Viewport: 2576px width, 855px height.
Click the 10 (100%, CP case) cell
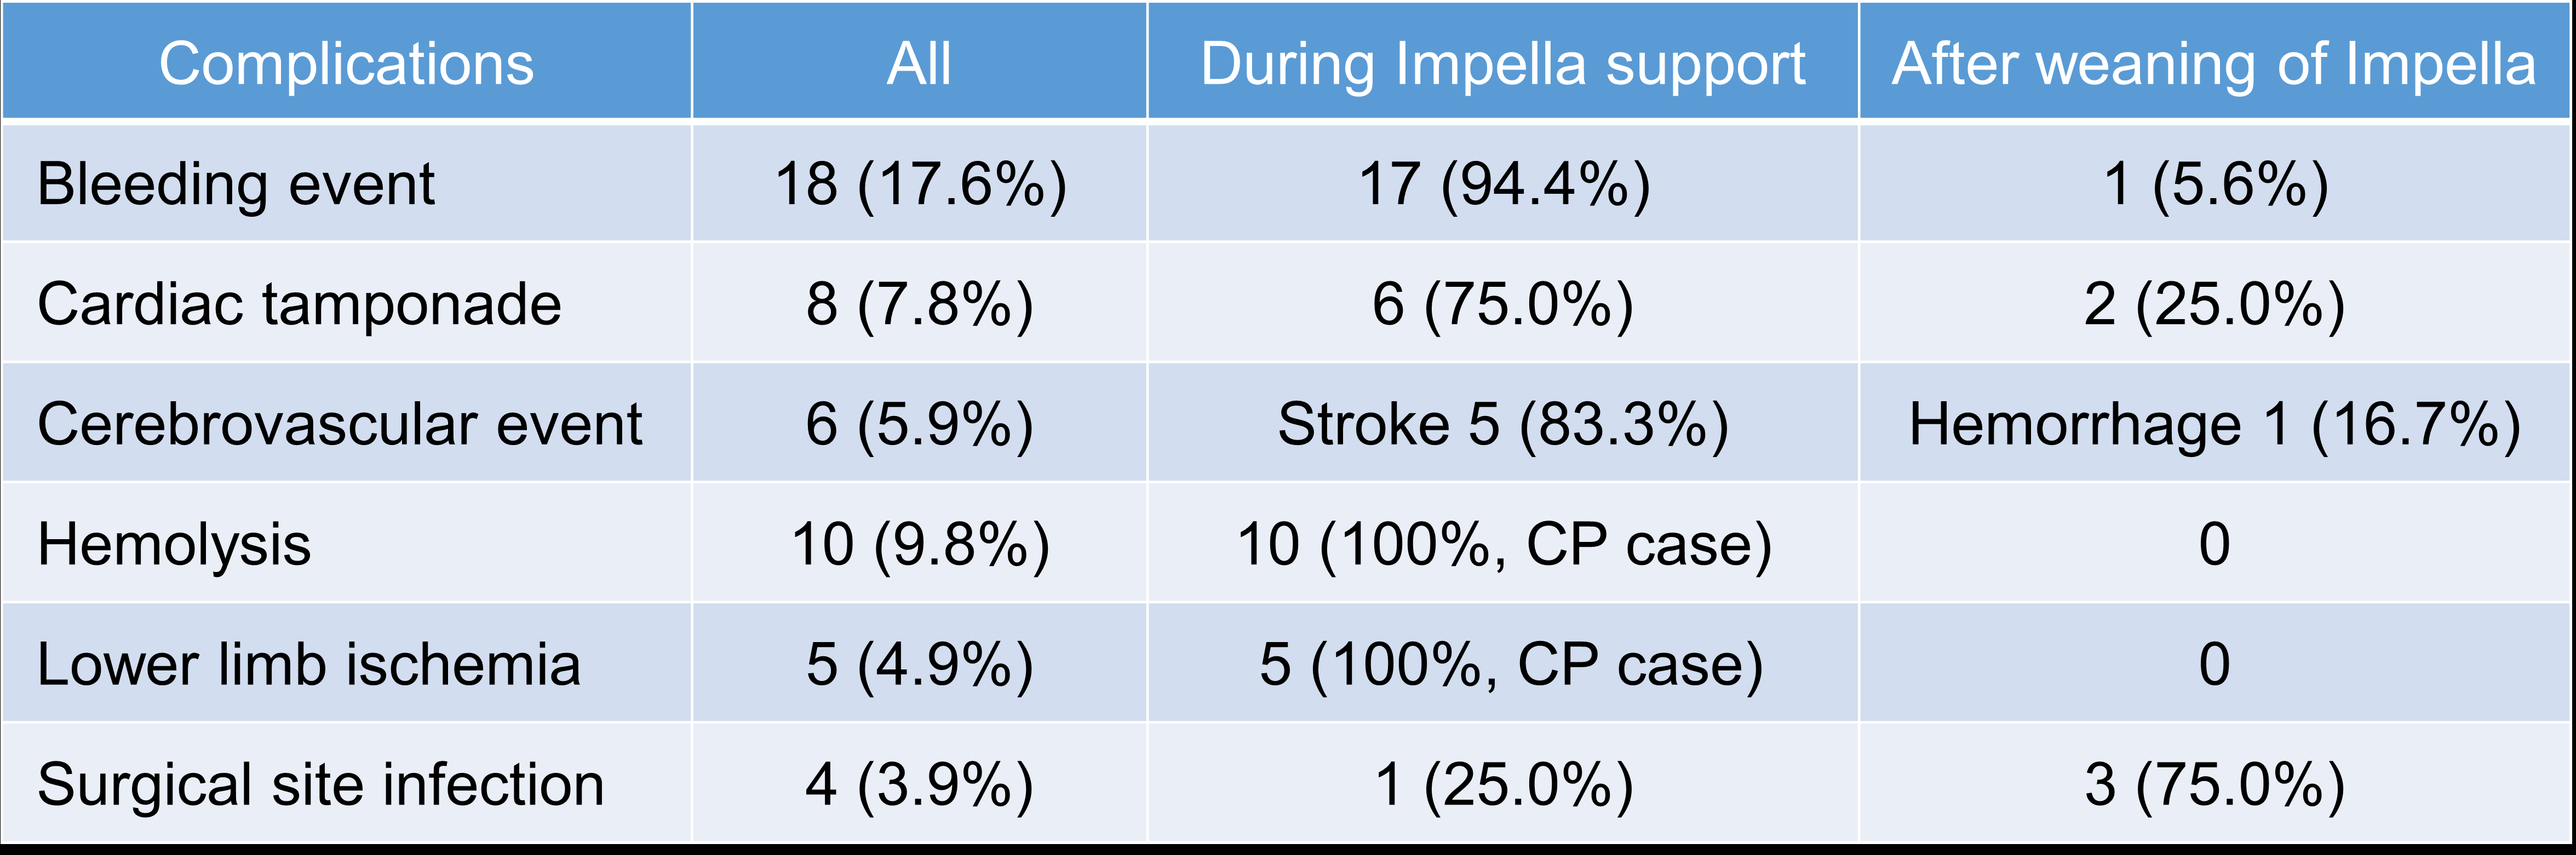pos(1503,544)
